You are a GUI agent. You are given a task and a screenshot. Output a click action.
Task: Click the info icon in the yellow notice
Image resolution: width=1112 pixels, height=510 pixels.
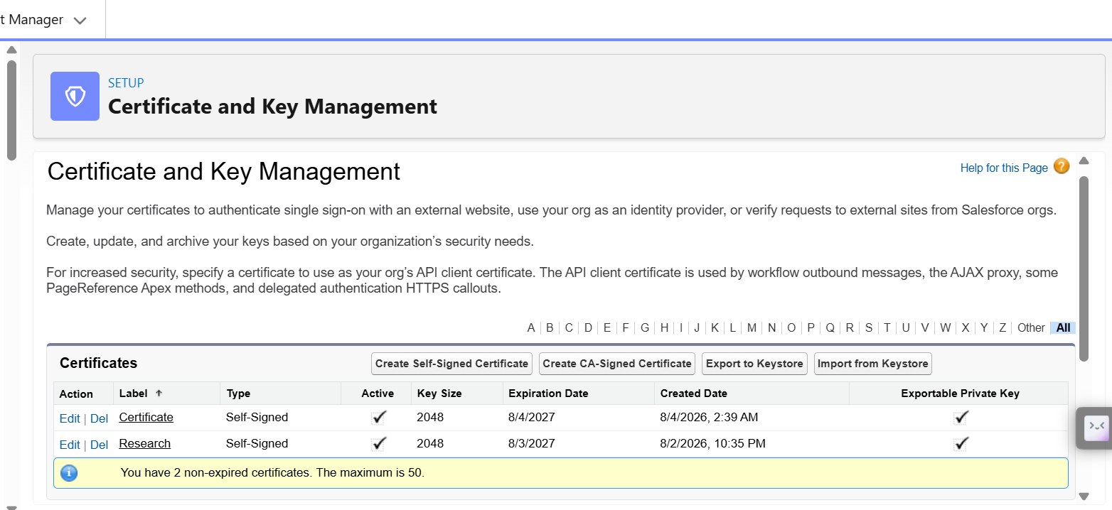pos(69,472)
